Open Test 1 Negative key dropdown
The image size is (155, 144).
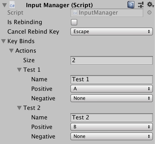pos(112,98)
